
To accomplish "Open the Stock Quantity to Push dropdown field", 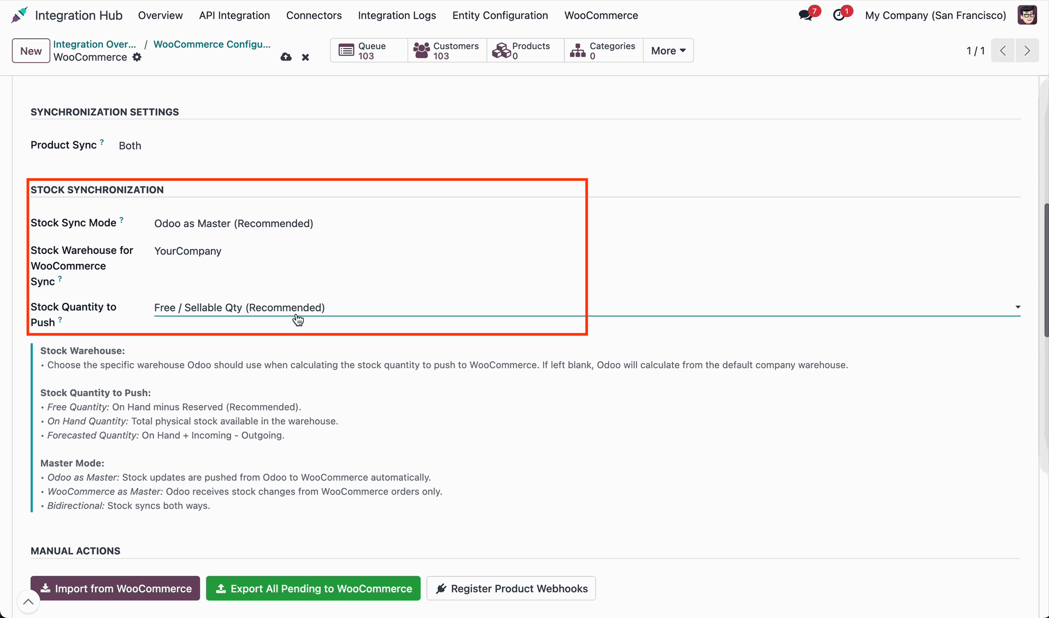I will pos(587,307).
